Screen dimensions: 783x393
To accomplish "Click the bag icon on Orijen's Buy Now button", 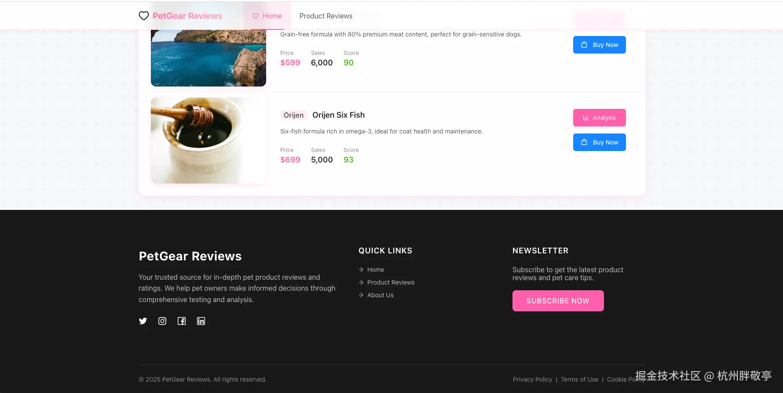I will [584, 142].
